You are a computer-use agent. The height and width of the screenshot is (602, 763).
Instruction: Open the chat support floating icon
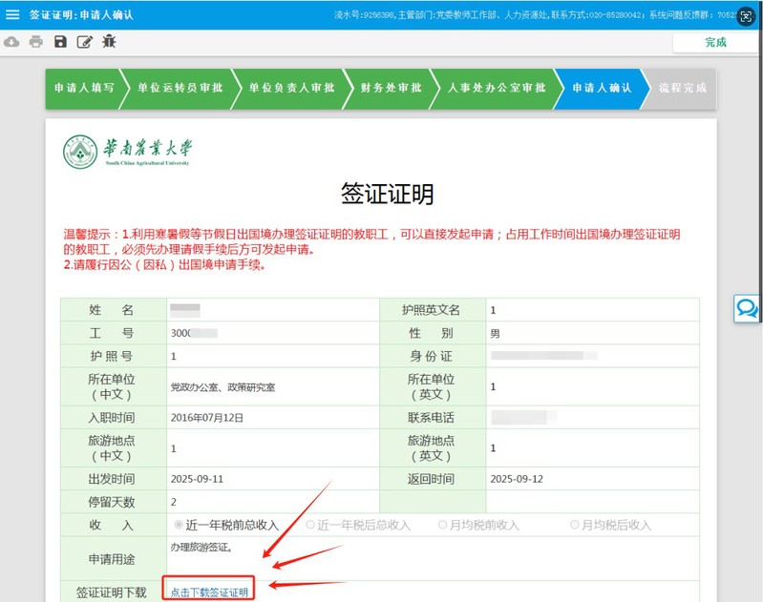747,308
